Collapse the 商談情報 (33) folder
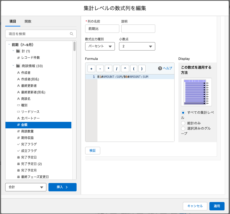230x214 pixels. pyautogui.click(x=13, y=66)
